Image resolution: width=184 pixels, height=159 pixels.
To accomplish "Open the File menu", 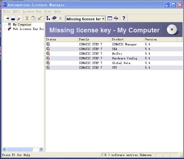I will pos(6,12).
